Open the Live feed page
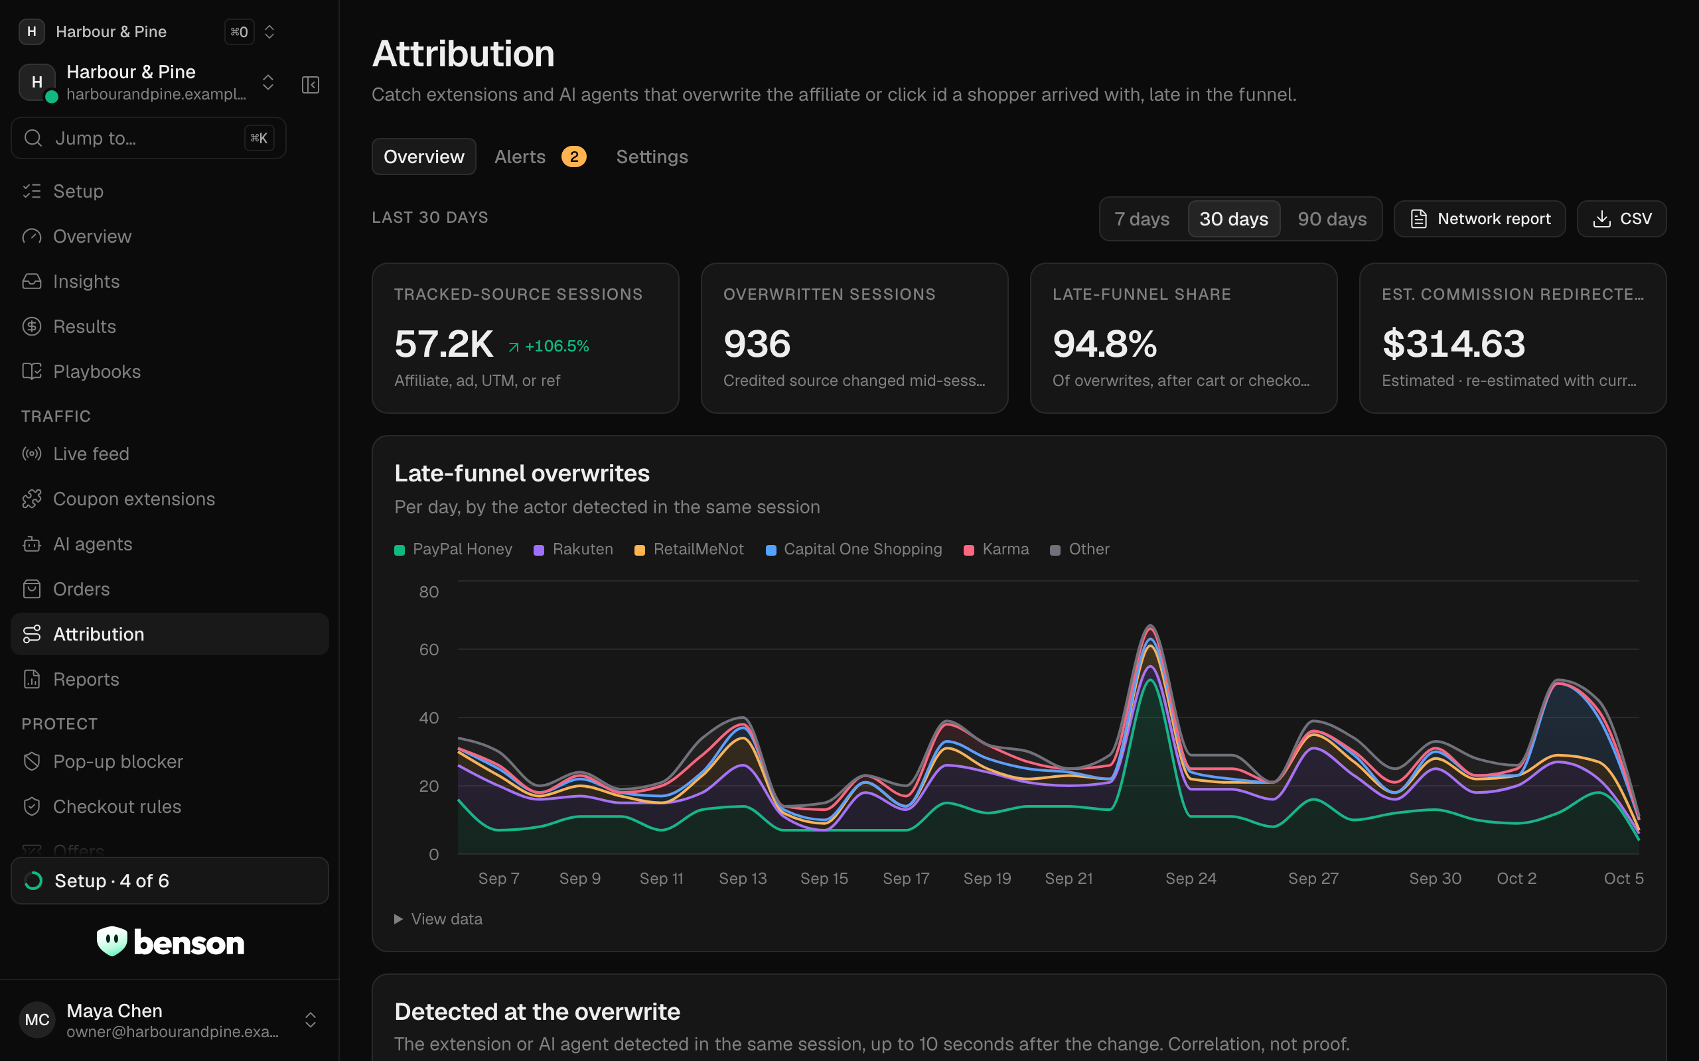 pyautogui.click(x=170, y=454)
